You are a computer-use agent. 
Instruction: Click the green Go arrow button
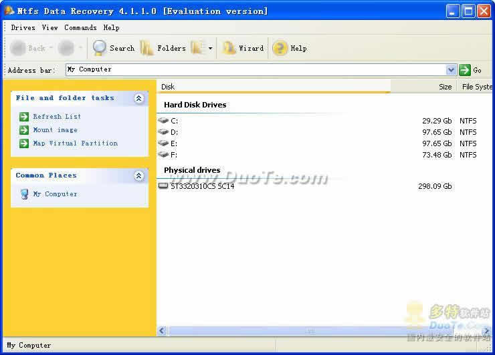click(x=465, y=69)
